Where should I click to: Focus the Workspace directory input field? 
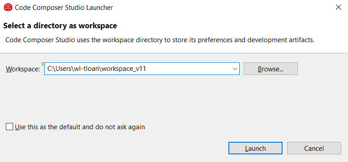[142, 69]
